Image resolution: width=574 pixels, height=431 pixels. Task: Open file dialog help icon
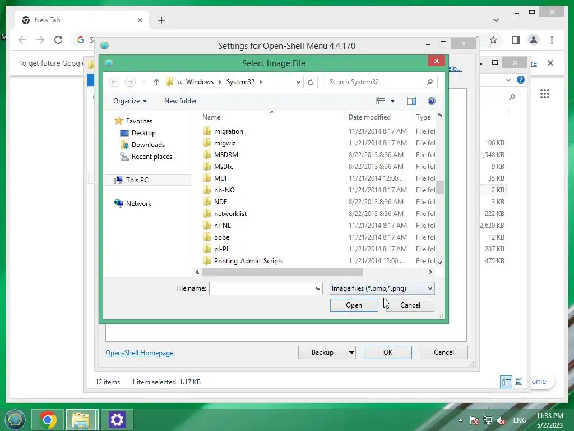click(x=432, y=101)
